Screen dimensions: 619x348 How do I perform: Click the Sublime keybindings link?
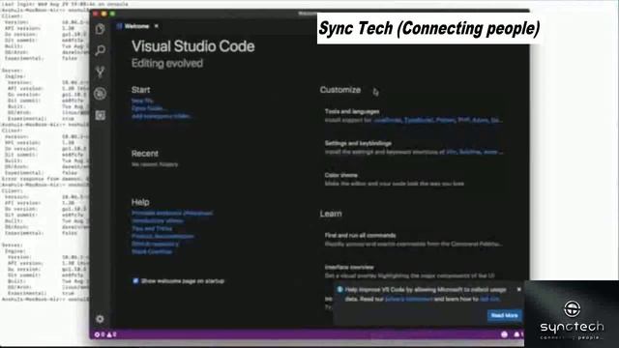pyautogui.click(x=470, y=152)
